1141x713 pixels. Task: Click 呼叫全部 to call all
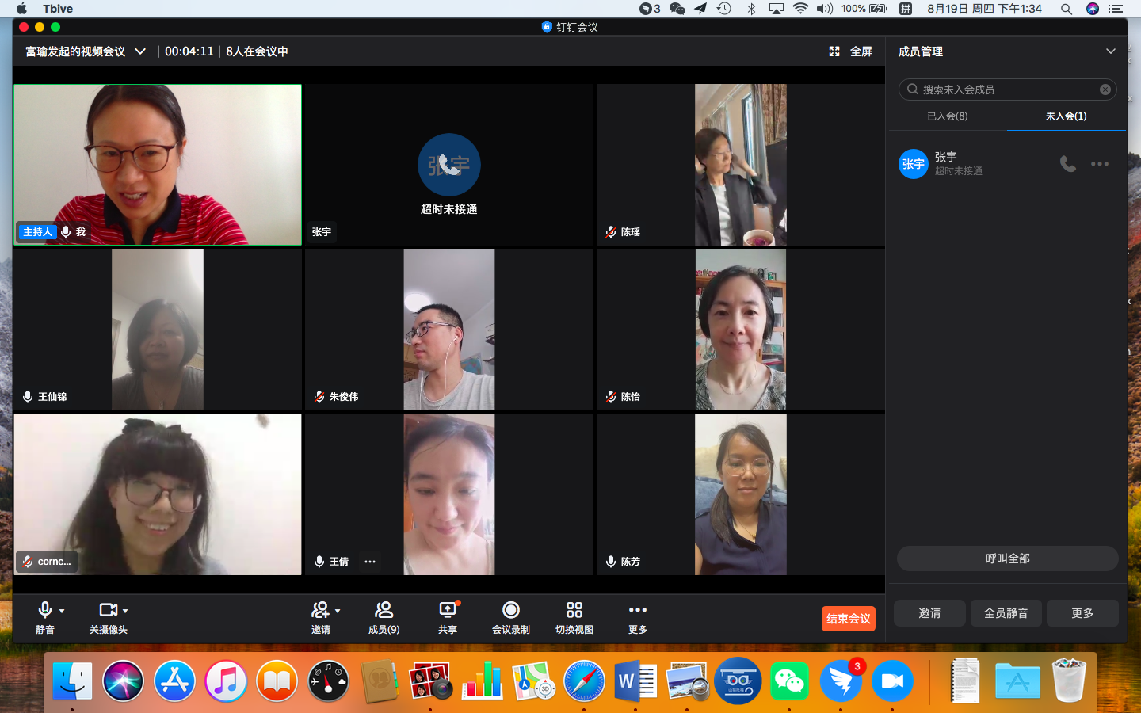(x=1007, y=559)
